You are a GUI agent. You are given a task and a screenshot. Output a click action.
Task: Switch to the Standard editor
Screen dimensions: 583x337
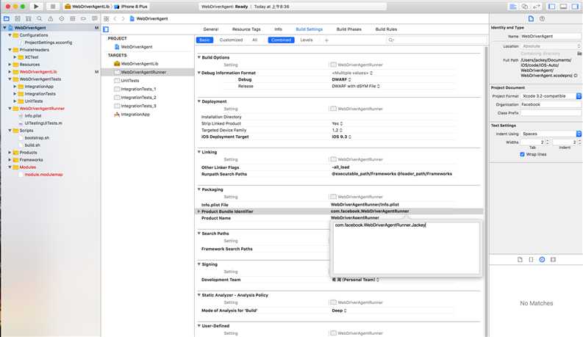pyautogui.click(x=512, y=7)
